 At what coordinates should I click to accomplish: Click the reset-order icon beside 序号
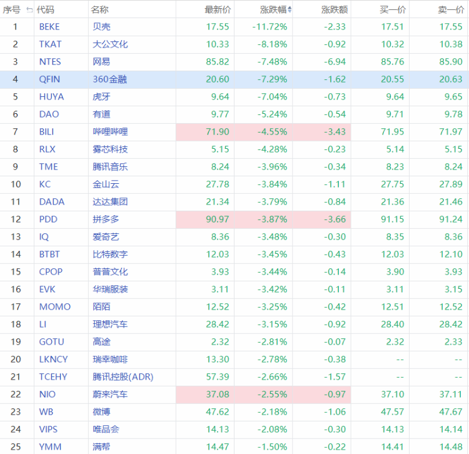click(x=29, y=10)
